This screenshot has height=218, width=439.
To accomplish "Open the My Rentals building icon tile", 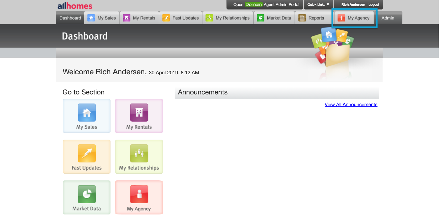I will pyautogui.click(x=139, y=116).
